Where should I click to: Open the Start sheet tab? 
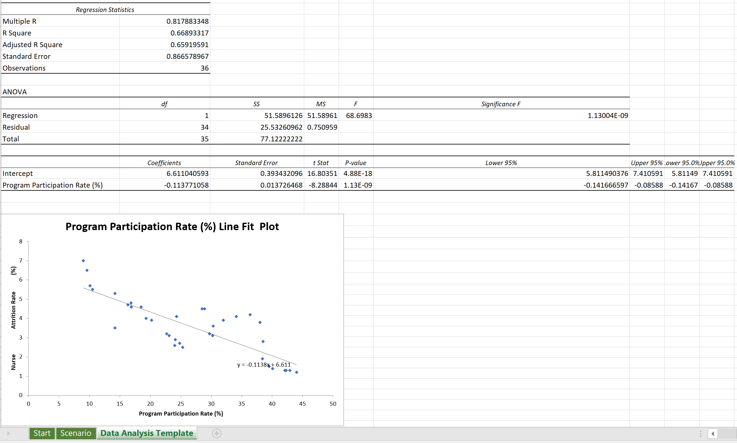pos(42,433)
